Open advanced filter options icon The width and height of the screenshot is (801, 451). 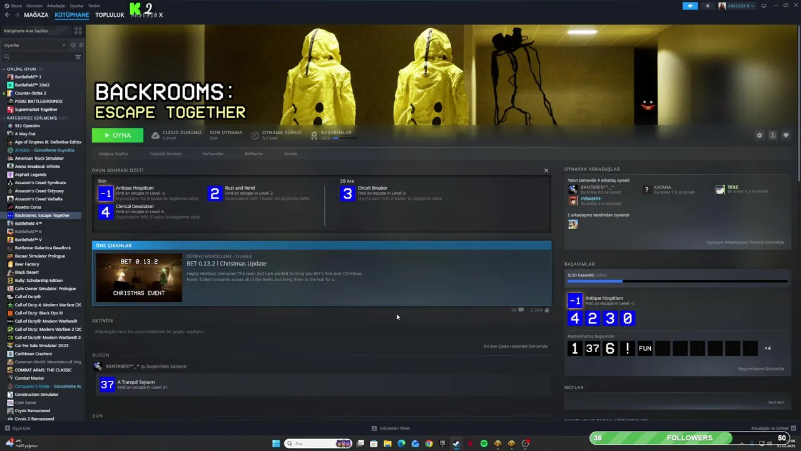(78, 57)
